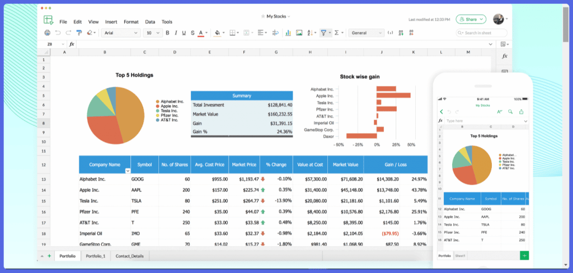Image resolution: width=573 pixels, height=273 pixels.
Task: Click the horizontal Align icon
Action: pyautogui.click(x=261, y=33)
